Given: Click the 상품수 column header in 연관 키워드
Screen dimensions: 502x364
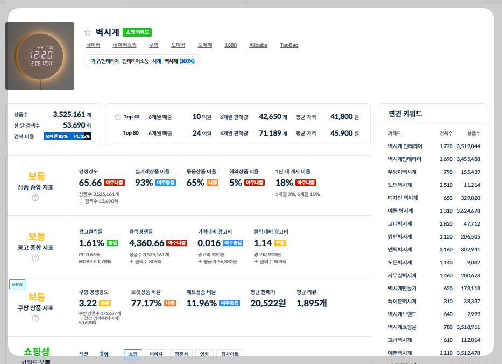Looking at the screenshot, I should (473, 134).
